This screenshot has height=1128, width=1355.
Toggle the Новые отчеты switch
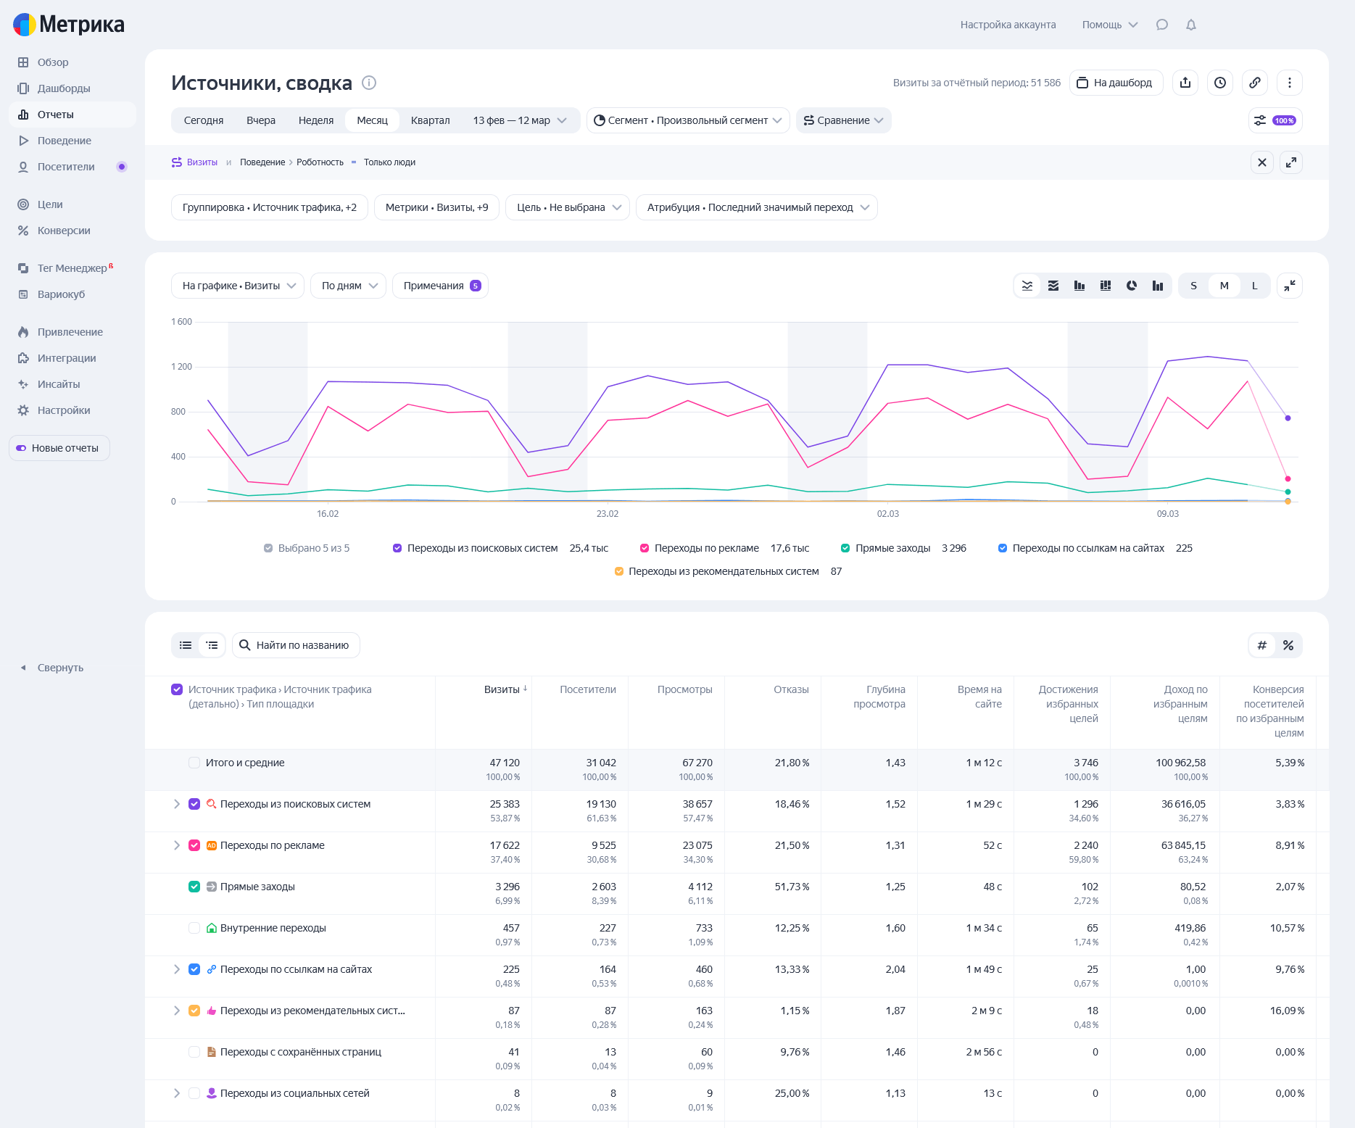[22, 448]
